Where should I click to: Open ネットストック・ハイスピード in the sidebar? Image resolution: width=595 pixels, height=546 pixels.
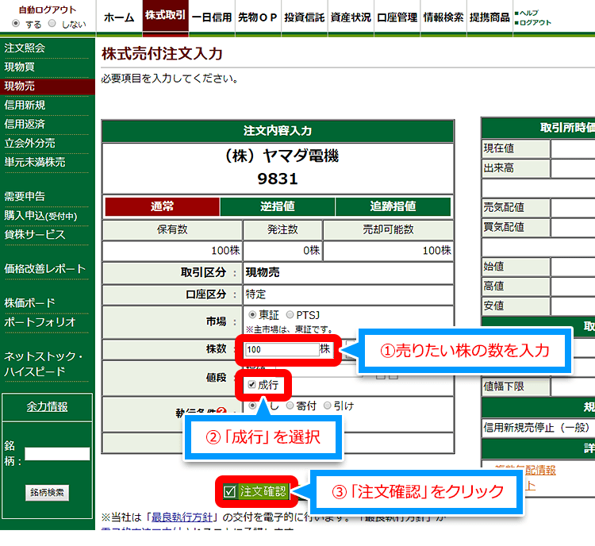(x=44, y=363)
